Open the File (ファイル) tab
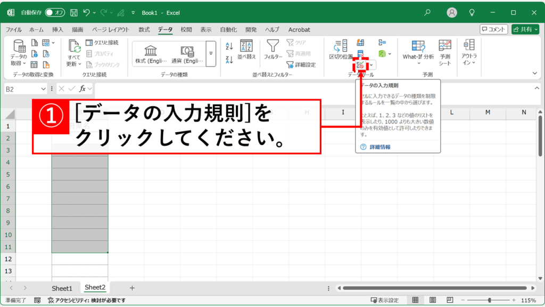The width and height of the screenshot is (545, 307). (13, 30)
